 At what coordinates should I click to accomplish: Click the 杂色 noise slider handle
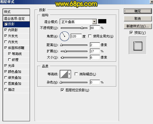point(61,82)
